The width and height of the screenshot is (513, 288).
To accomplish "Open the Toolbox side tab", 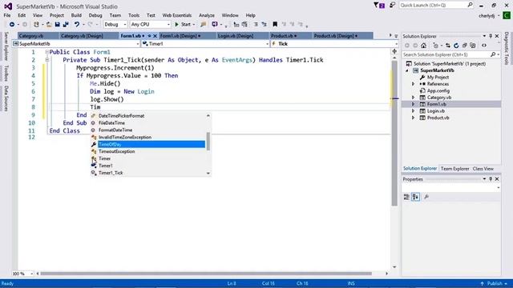I will 6,73.
